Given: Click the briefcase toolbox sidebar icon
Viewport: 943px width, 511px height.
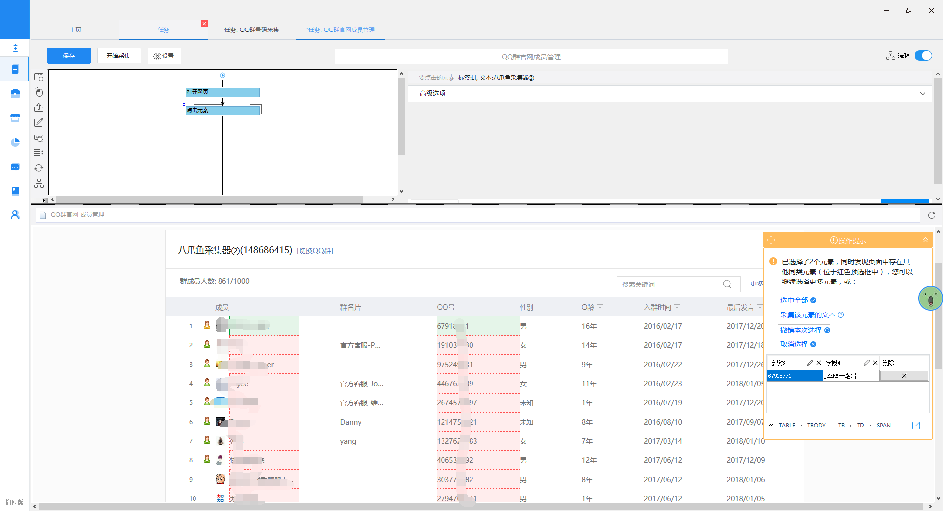Looking at the screenshot, I should point(15,93).
